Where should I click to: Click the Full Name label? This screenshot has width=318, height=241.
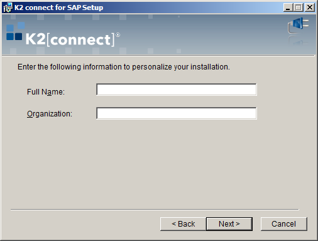tap(46, 92)
